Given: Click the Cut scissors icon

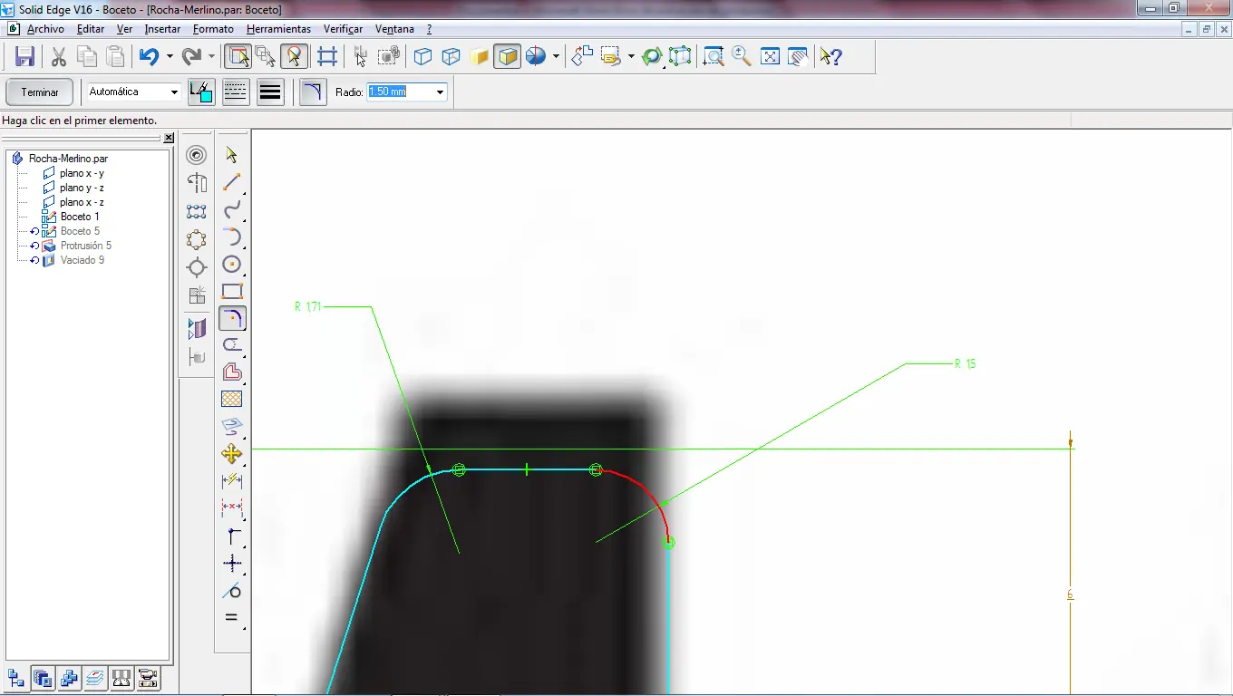Looking at the screenshot, I should pos(59,57).
